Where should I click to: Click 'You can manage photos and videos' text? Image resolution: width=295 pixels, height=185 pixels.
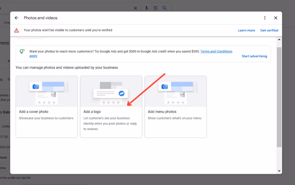click(67, 68)
